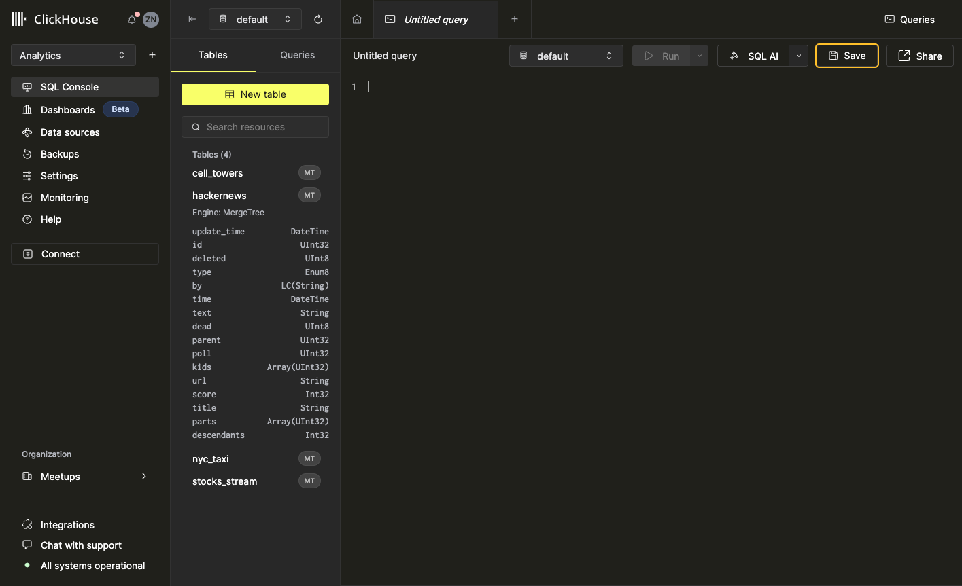Image resolution: width=962 pixels, height=586 pixels.
Task: Open the Monitoring section
Action: [x=65, y=198]
